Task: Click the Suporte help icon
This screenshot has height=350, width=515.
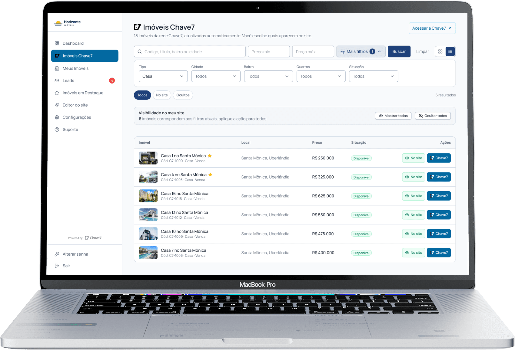Action: coord(57,129)
